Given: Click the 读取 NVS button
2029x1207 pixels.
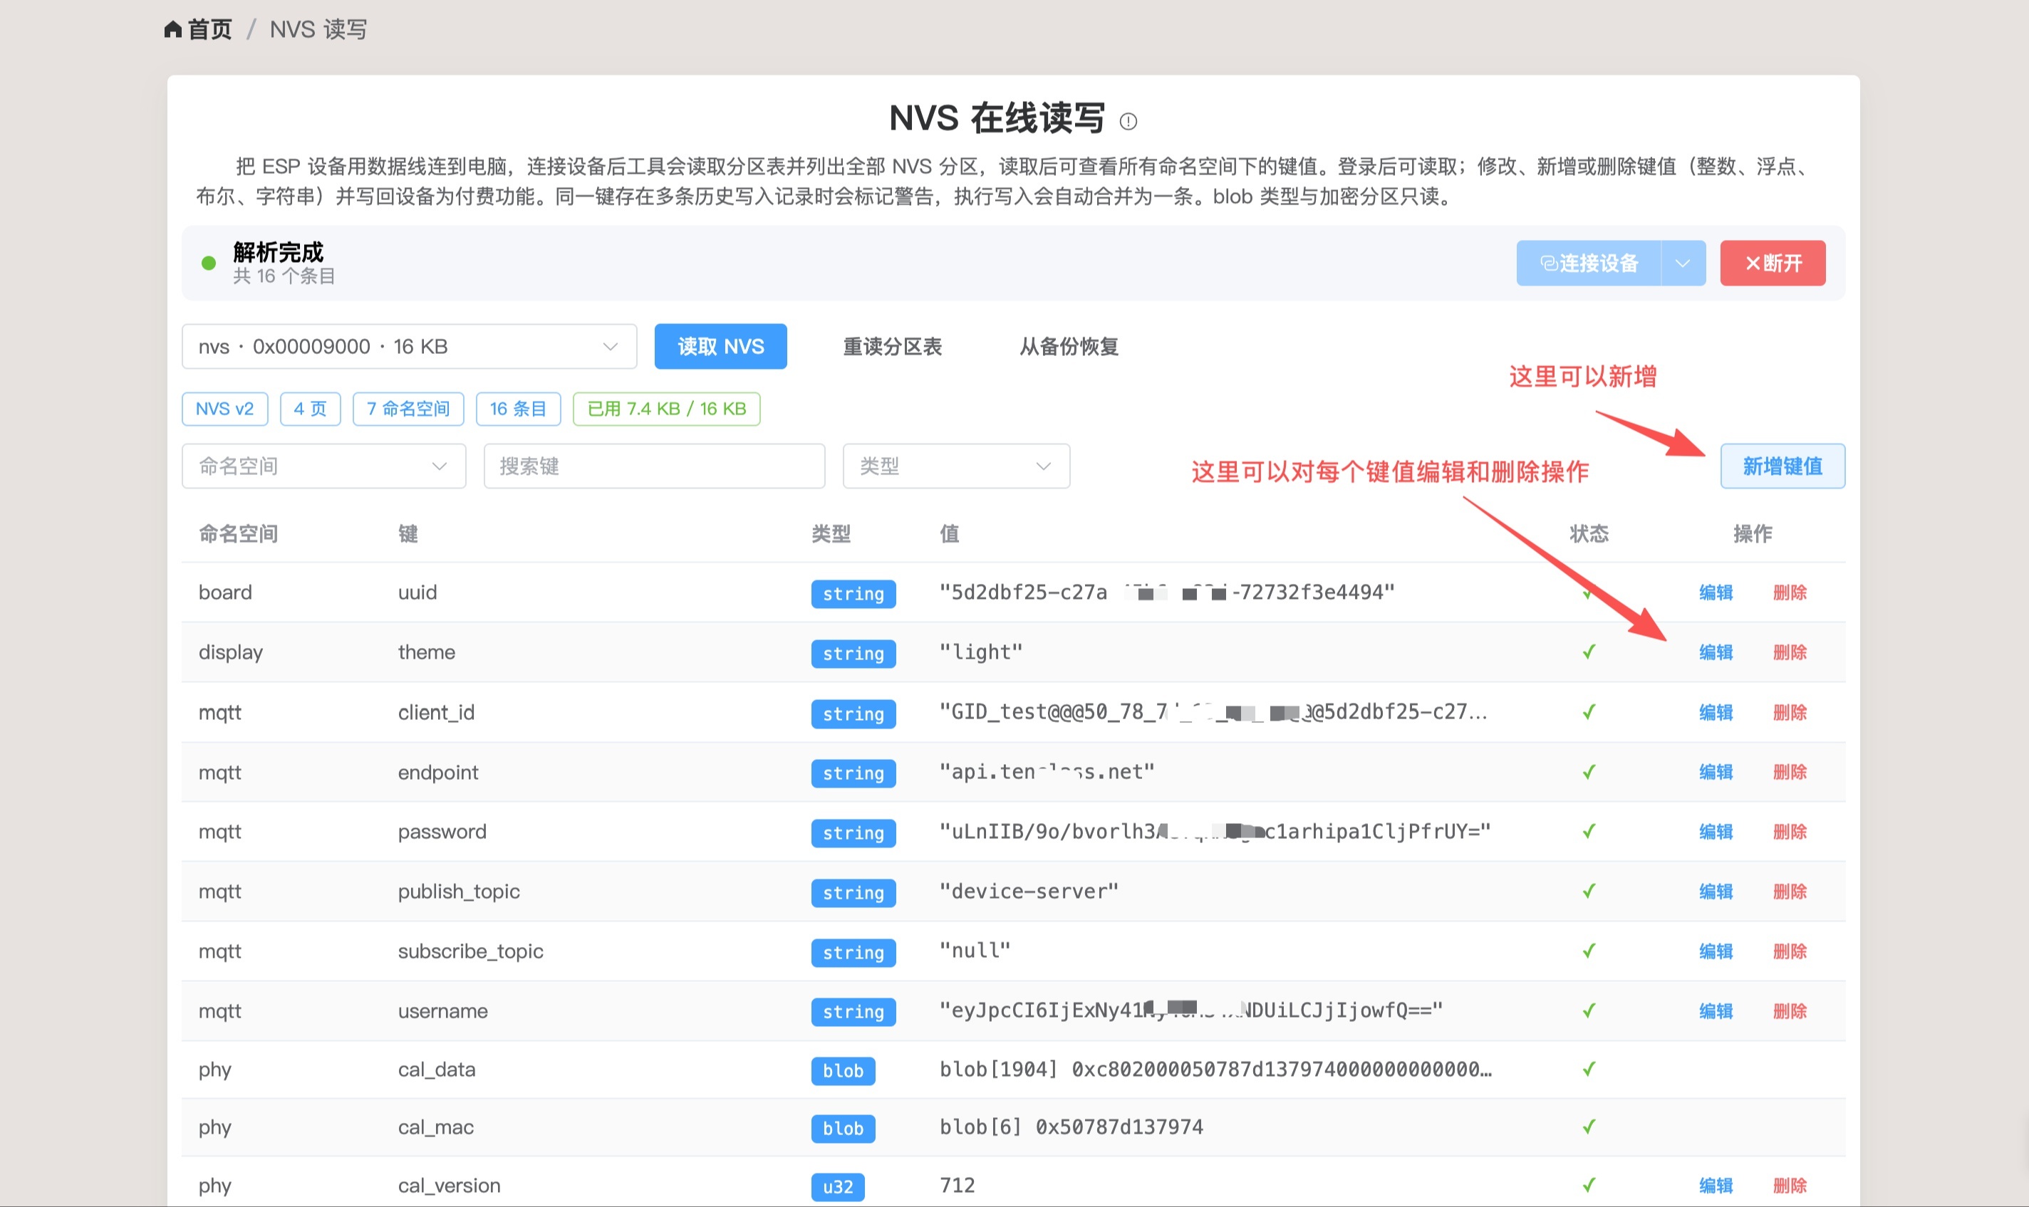Looking at the screenshot, I should tap(721, 347).
